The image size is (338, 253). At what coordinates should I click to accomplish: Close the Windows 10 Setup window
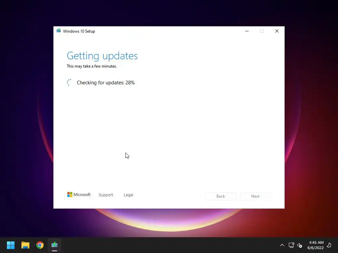277,31
